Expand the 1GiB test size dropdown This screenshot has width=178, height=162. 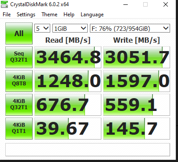click(x=70, y=28)
